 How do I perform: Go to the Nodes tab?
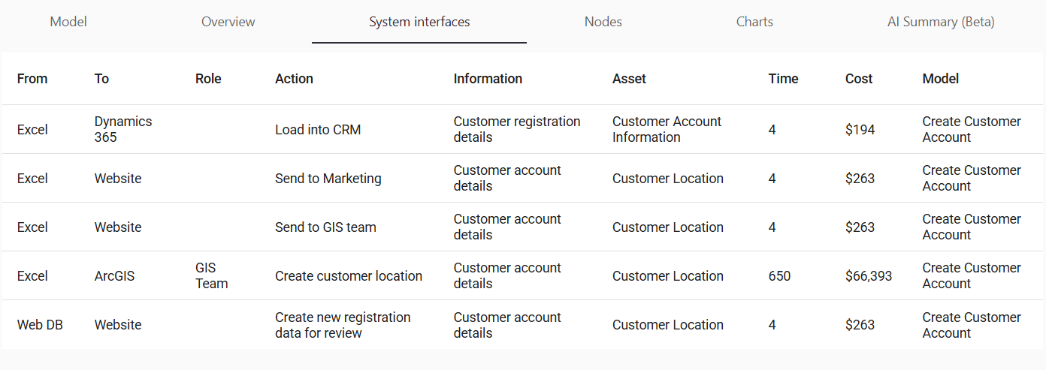coord(603,22)
